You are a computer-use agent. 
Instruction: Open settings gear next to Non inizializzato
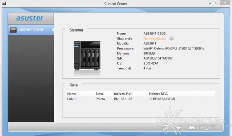172,38
